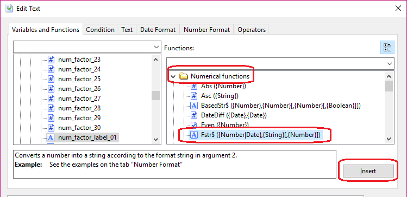Click the string icon beside num_factor_label_01
This screenshot has width=407, height=197.
(x=51, y=137)
